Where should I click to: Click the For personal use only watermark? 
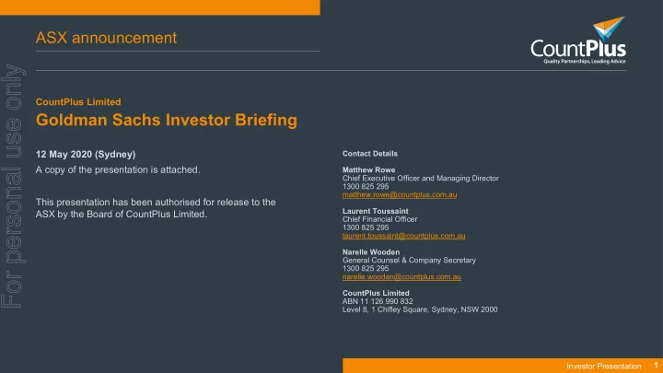tap(13, 186)
